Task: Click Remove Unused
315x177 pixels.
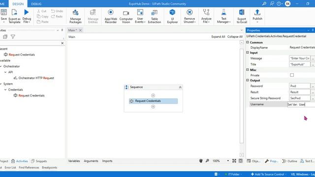Action: (x=189, y=16)
